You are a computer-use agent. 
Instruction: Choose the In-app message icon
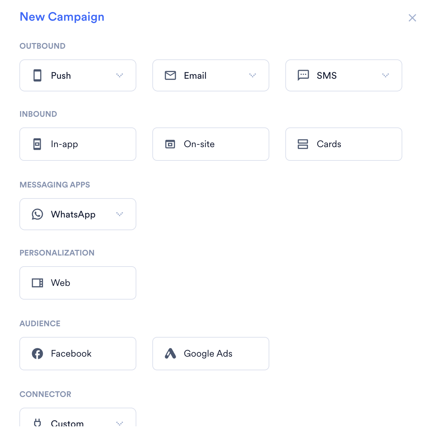[37, 144]
